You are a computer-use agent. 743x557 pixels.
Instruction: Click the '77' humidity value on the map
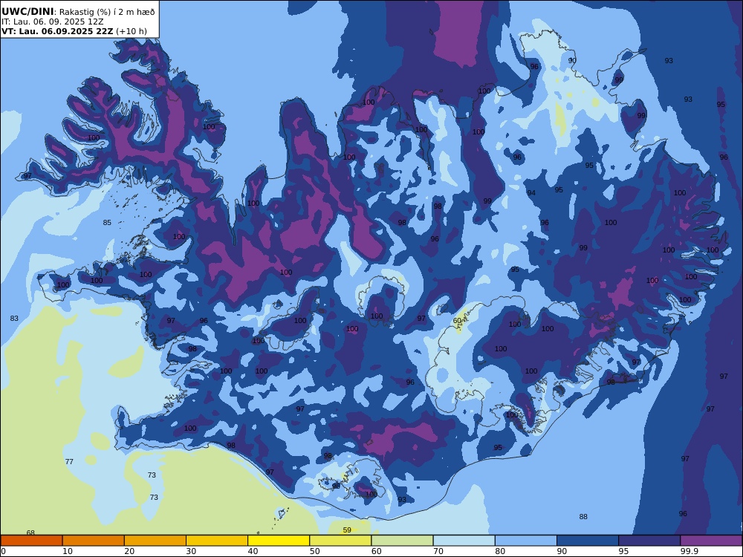tap(69, 461)
